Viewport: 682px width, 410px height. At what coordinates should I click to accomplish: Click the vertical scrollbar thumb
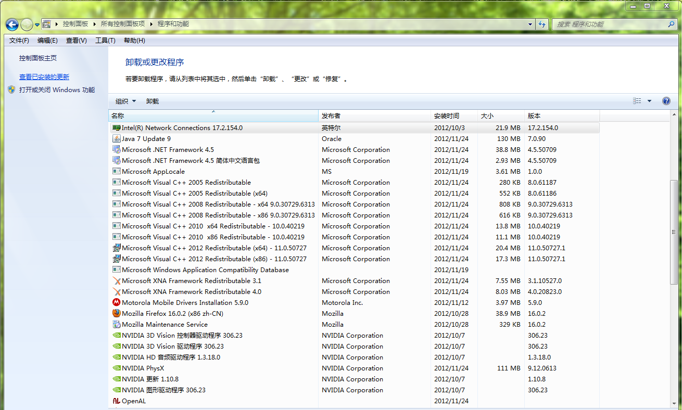pos(674,232)
